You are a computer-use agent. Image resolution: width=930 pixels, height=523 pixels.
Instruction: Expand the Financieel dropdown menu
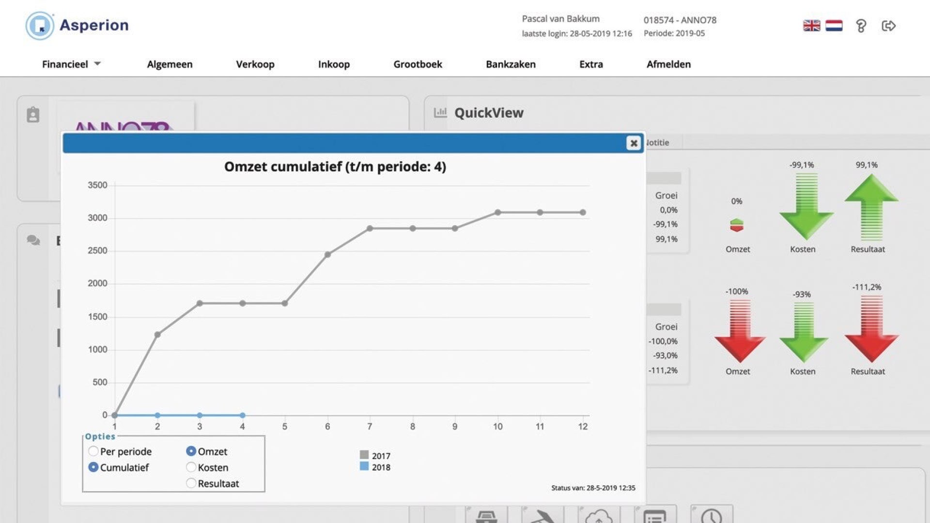coord(71,64)
